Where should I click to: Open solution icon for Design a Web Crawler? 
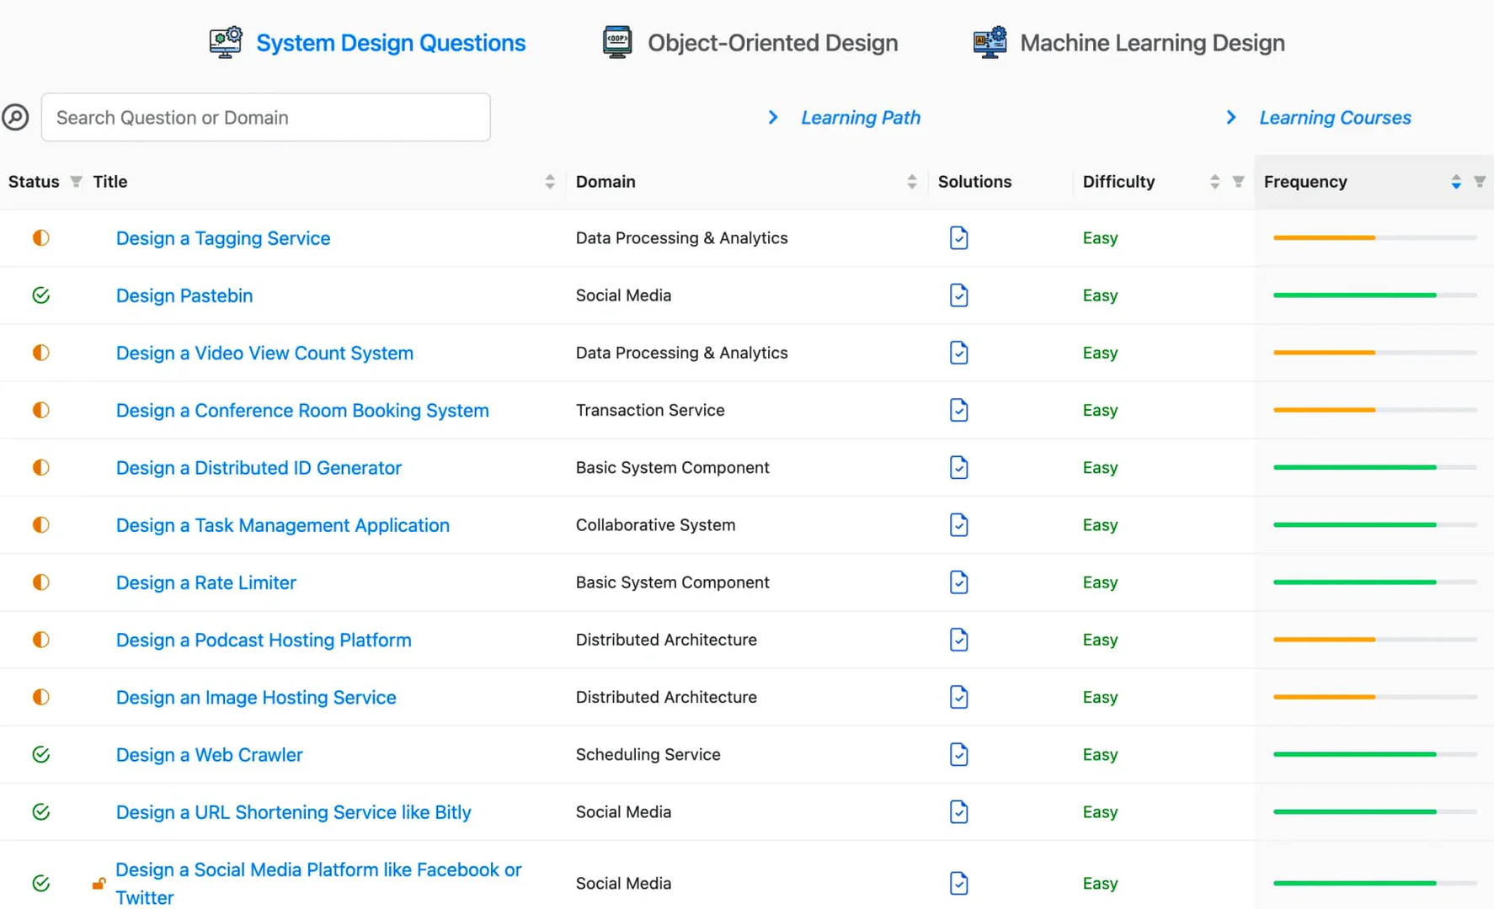tap(958, 755)
